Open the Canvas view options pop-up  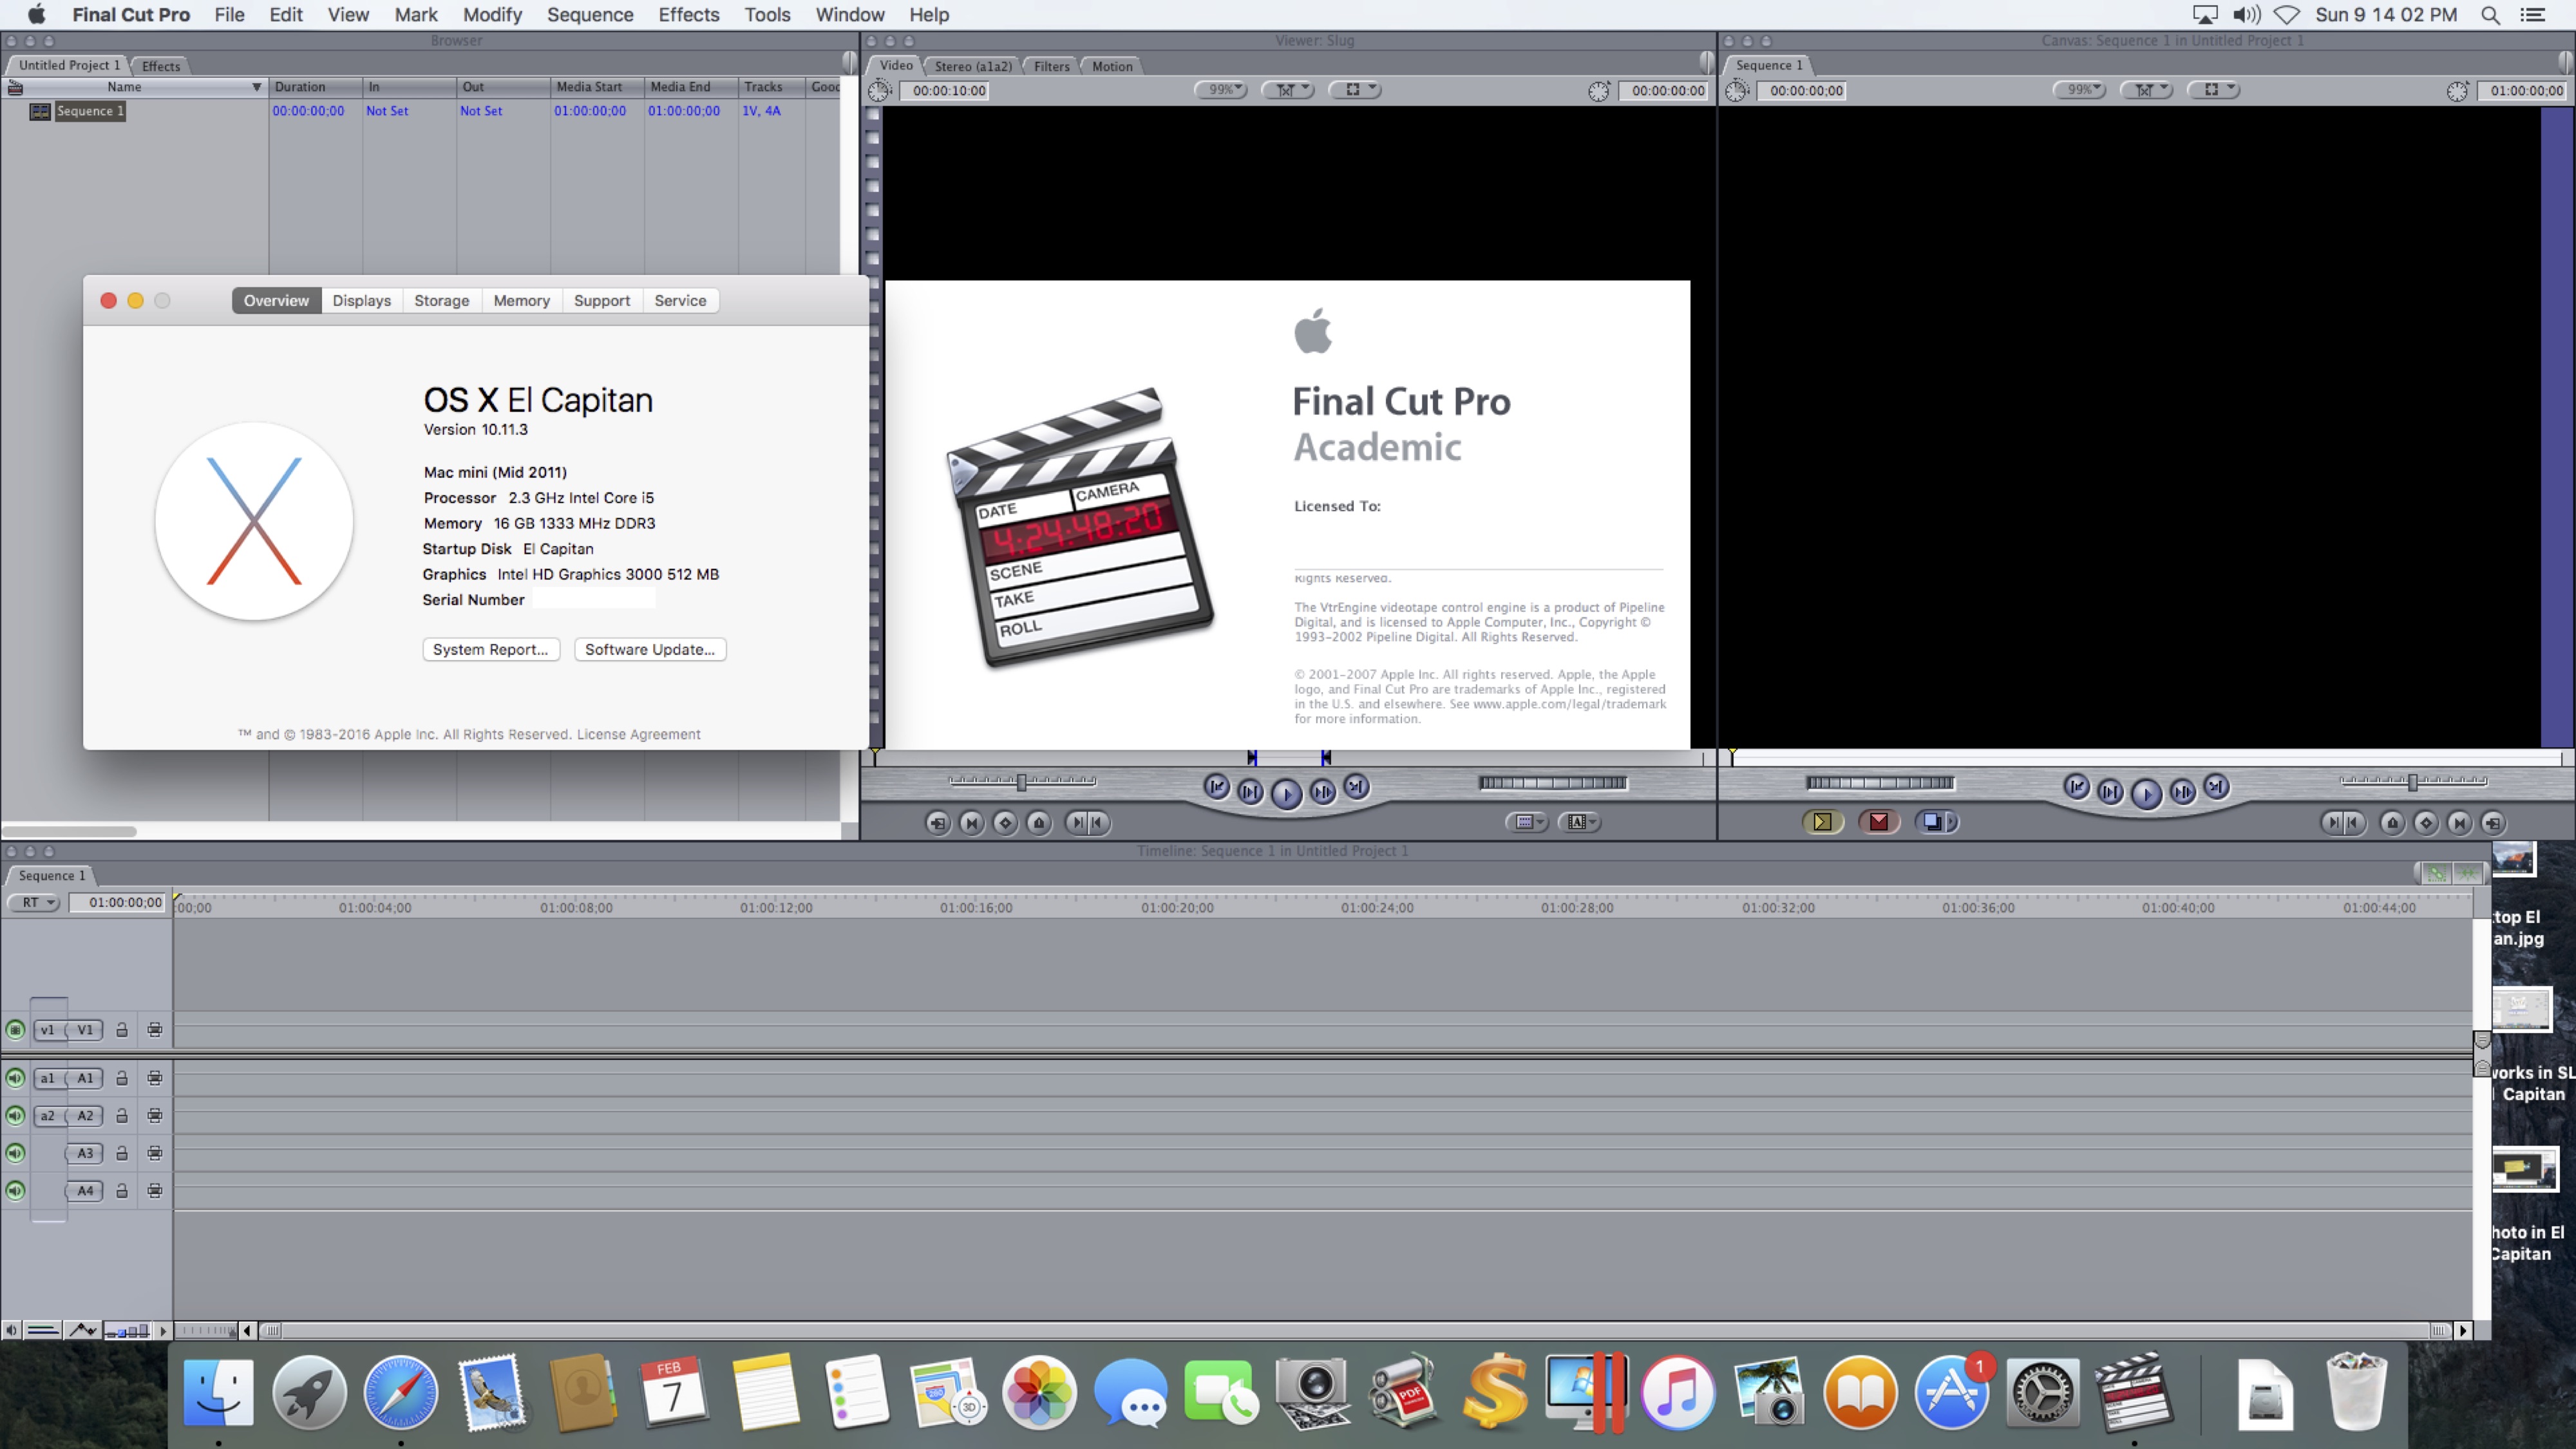(2214, 90)
